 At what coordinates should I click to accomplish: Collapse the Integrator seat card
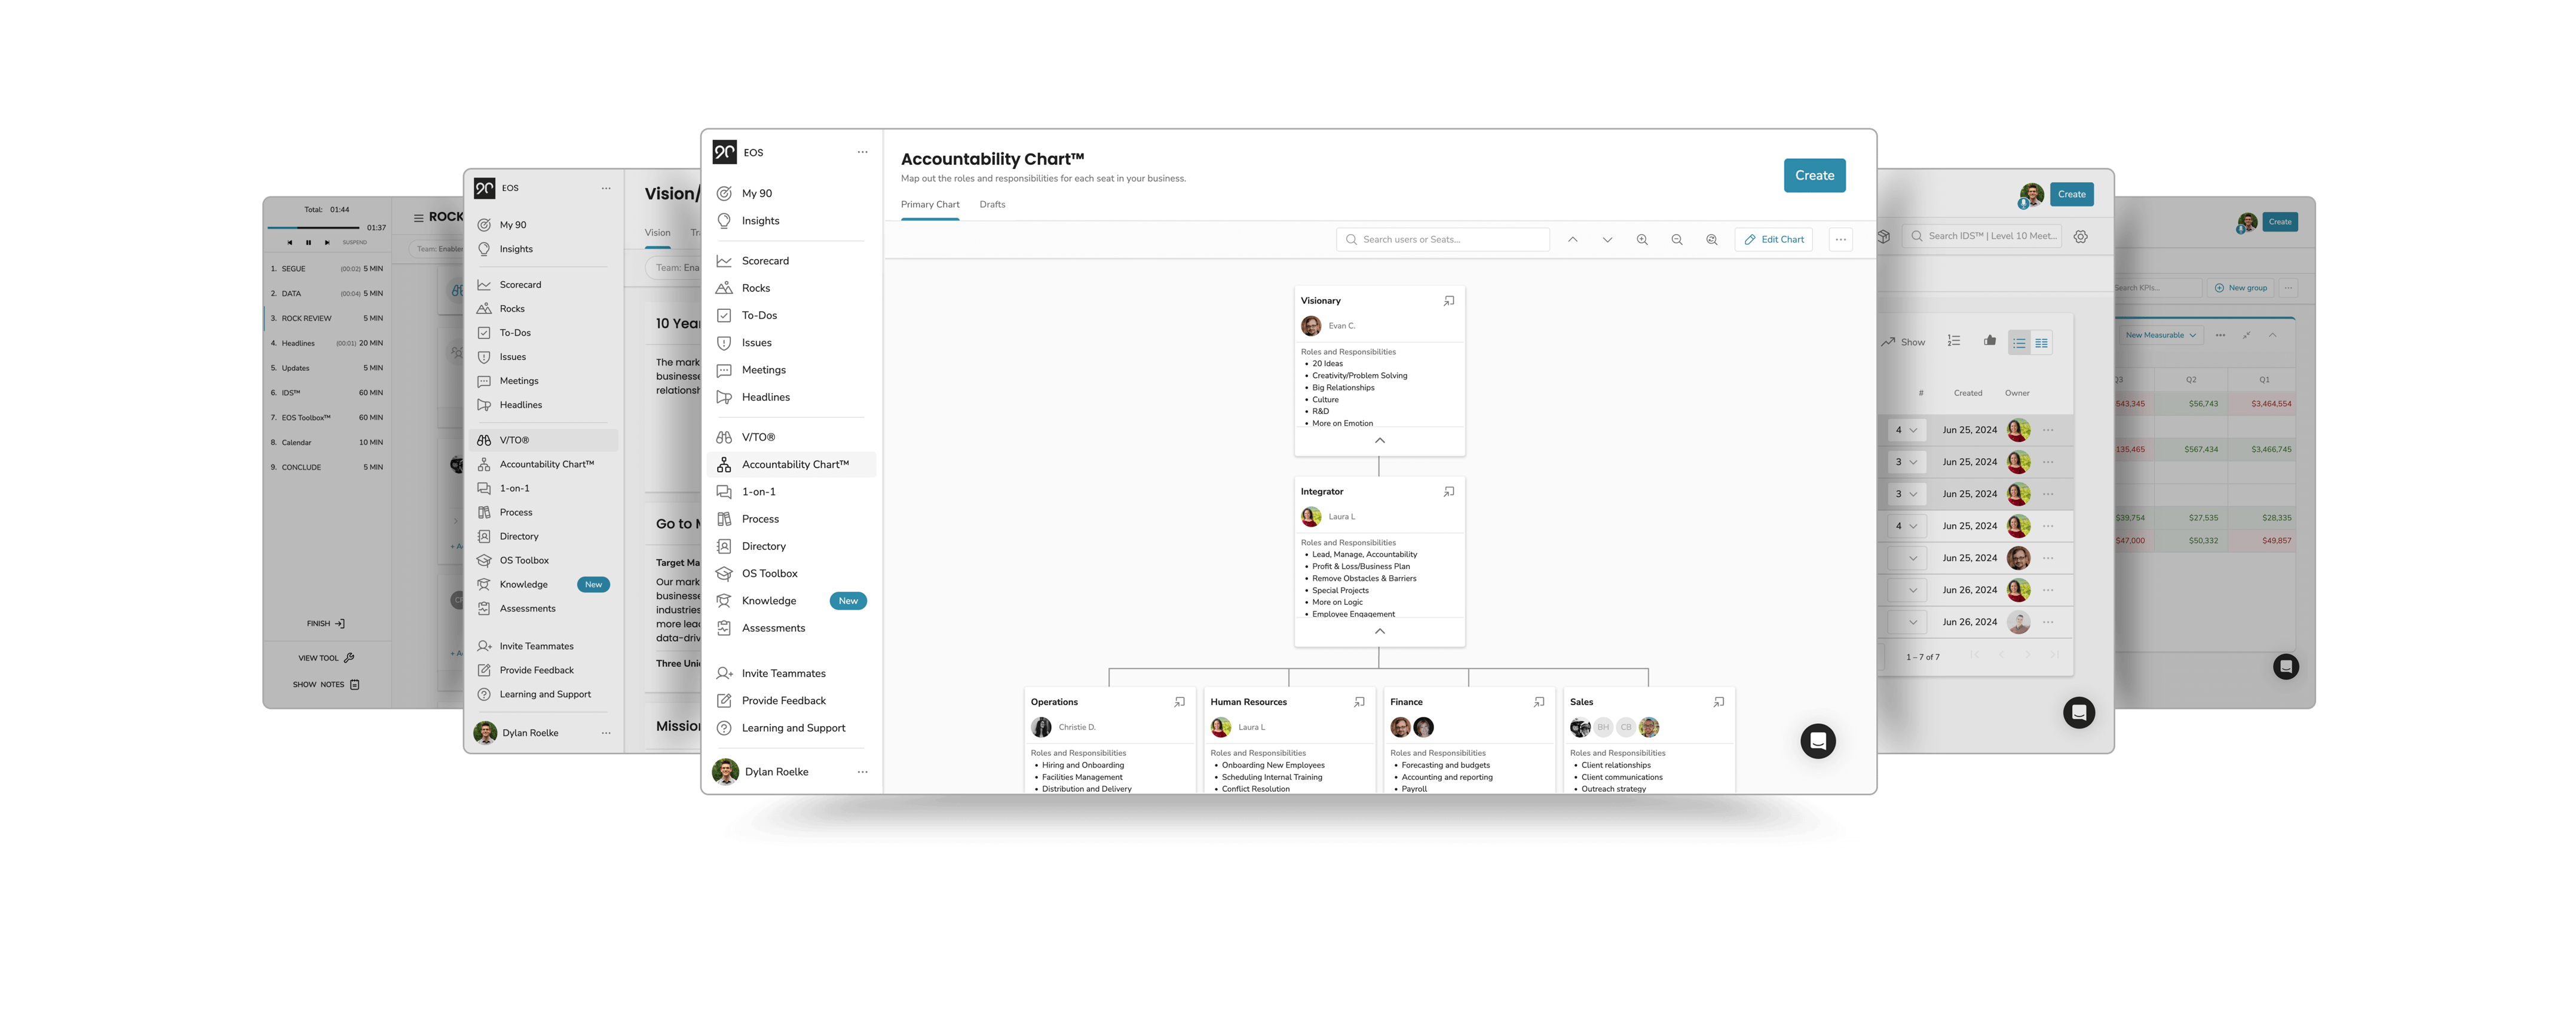pyautogui.click(x=1379, y=631)
